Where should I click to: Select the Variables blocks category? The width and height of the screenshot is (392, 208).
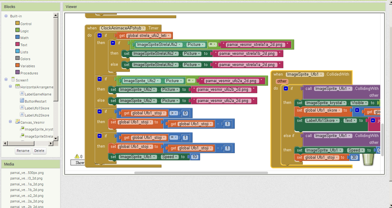[x=25, y=66]
